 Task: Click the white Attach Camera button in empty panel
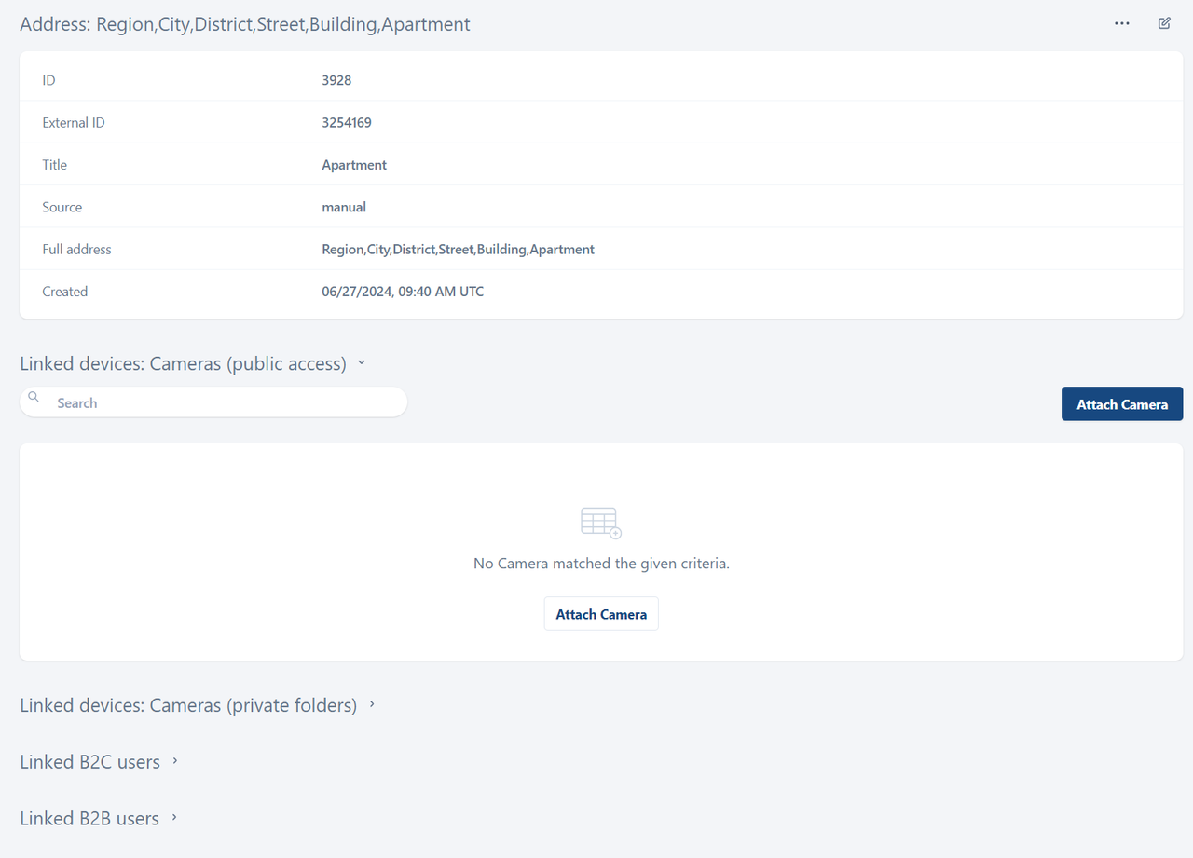601,614
